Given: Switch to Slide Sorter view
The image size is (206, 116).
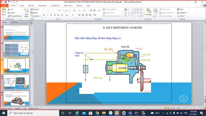Looking at the screenshot, I should (168, 108).
